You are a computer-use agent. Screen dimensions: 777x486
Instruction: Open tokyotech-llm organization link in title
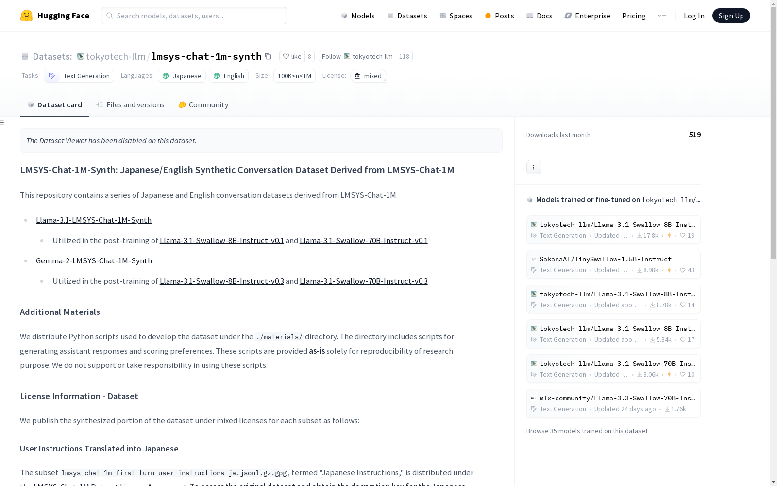tap(116, 56)
